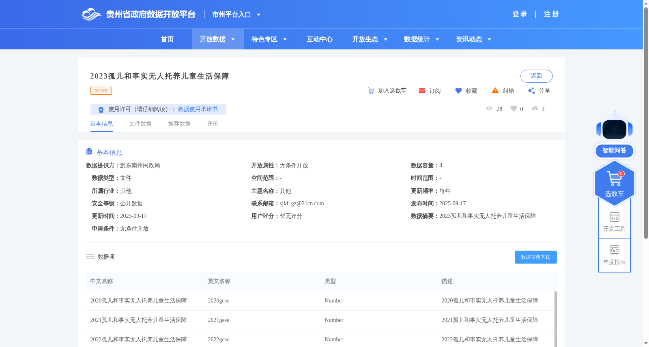Open the 选数车 cart hexagon

615,183
